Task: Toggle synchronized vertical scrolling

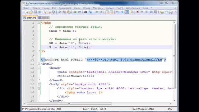Action: point(107,12)
